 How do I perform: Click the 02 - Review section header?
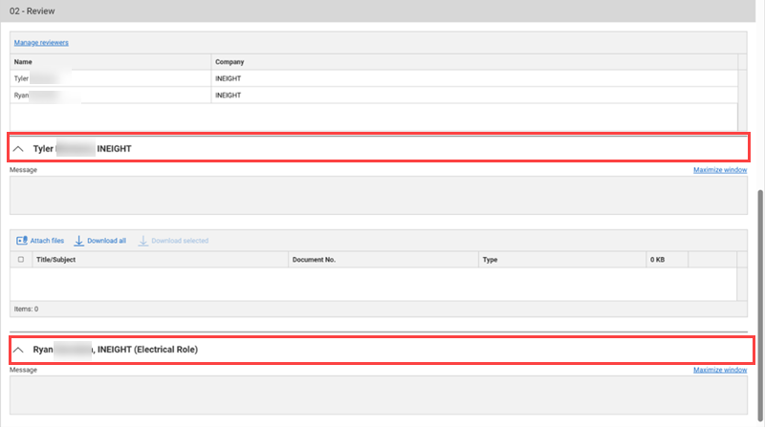(378, 11)
